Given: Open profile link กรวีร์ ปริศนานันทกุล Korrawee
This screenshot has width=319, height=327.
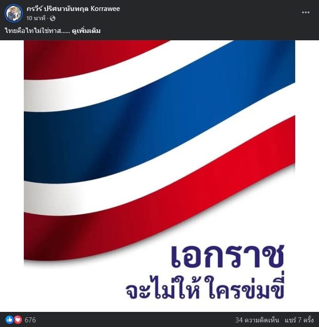Looking at the screenshot, I should point(73,9).
